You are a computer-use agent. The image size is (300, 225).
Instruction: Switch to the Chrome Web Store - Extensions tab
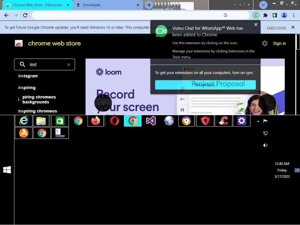37,5
